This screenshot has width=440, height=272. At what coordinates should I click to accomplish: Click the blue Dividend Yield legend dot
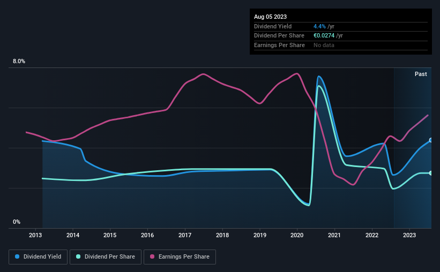[x=17, y=256]
